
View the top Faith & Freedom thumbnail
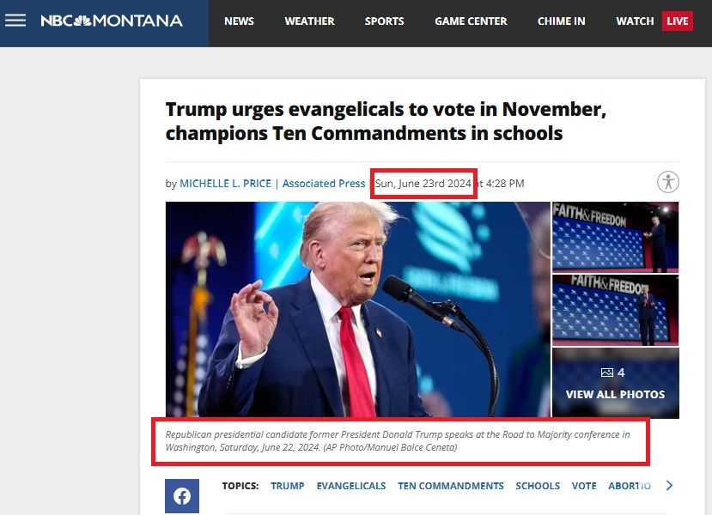tap(615, 237)
